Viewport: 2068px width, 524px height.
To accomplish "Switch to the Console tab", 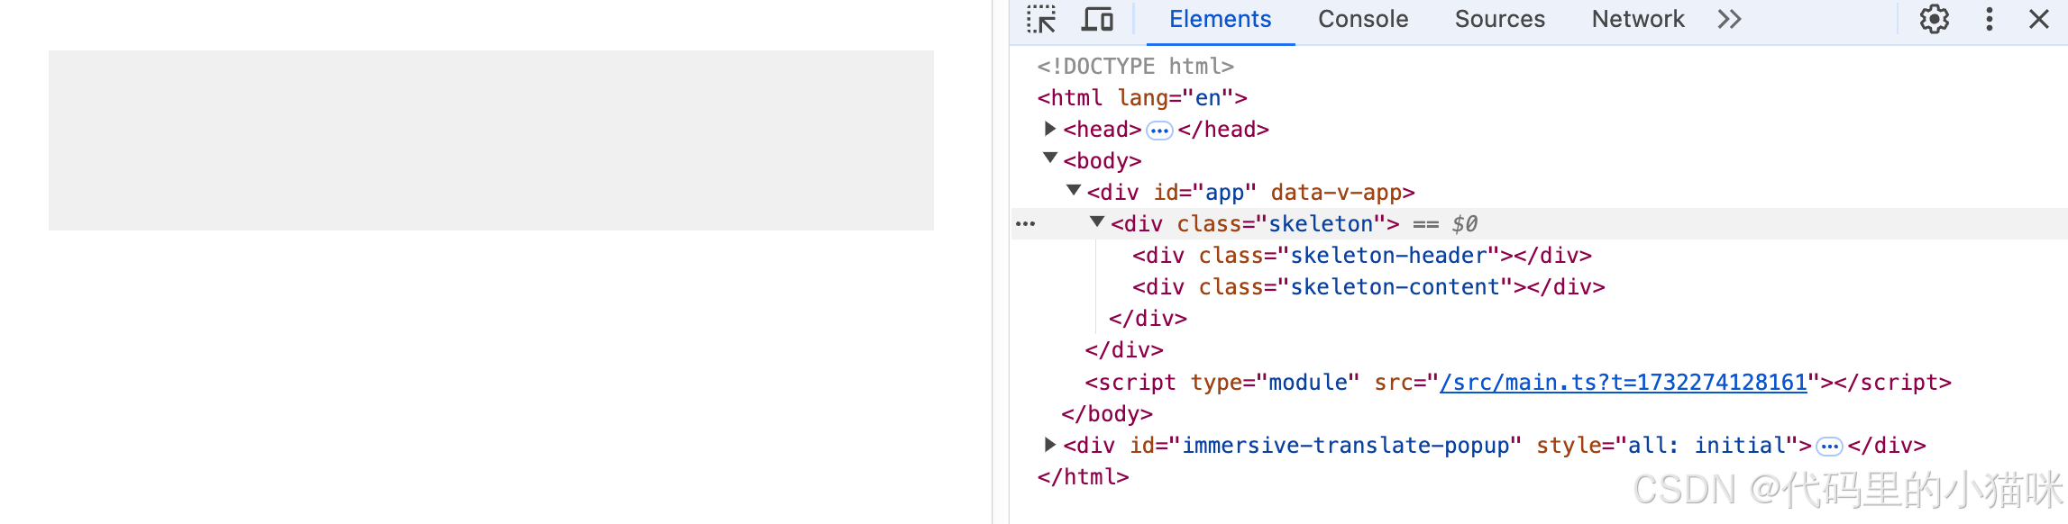I will pyautogui.click(x=1362, y=20).
